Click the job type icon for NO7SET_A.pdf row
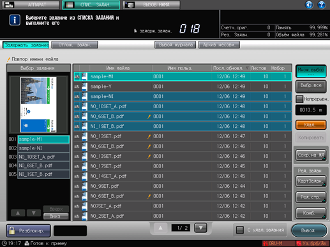This screenshot has width=330, height=247. point(77,206)
